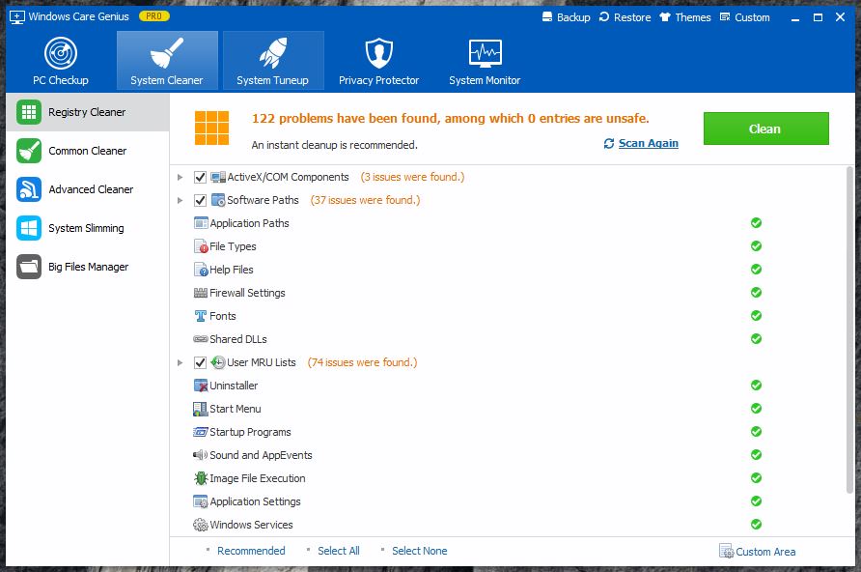Click the Registry Cleaner green grid icon
The width and height of the screenshot is (861, 572).
(29, 112)
